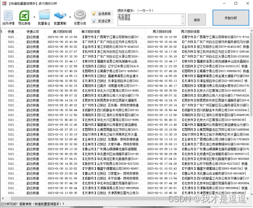Image resolution: width=253 pixels, height=208 pixels.
Task: Click inside the 揽收关键字 keyword text box
Action: click(x=150, y=20)
